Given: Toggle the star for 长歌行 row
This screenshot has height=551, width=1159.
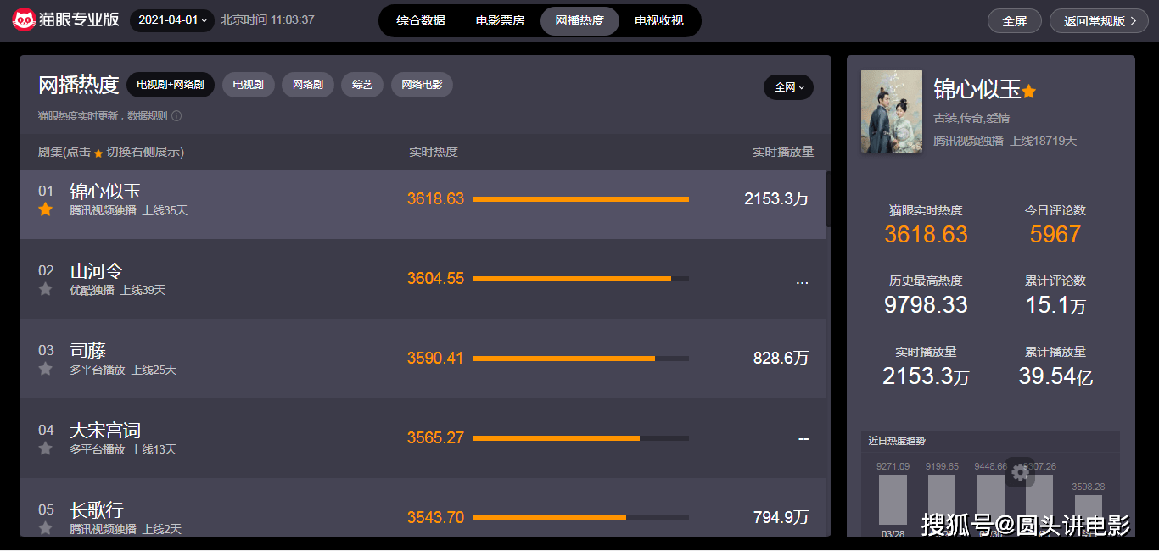Looking at the screenshot, I should [46, 528].
